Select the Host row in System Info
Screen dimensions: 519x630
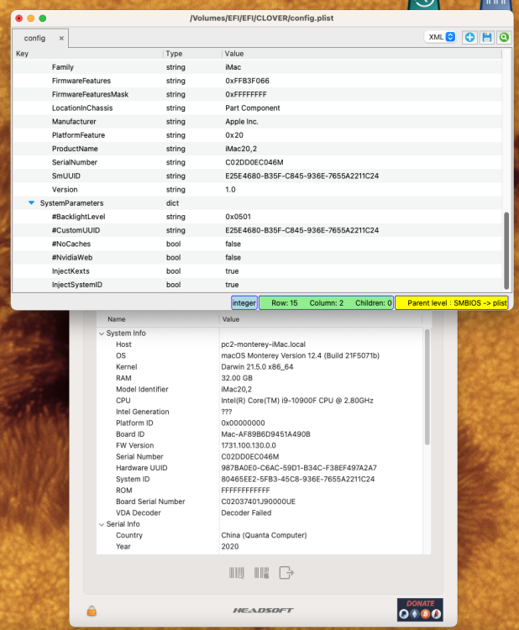pos(259,344)
